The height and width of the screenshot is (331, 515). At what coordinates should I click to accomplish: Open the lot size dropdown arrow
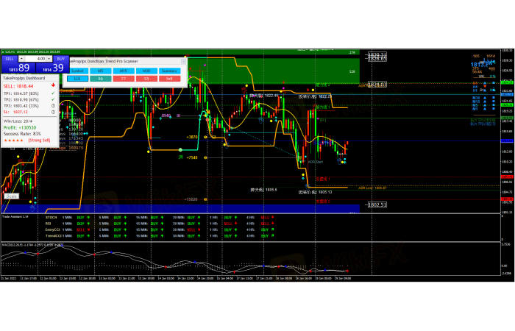coord(20,57)
